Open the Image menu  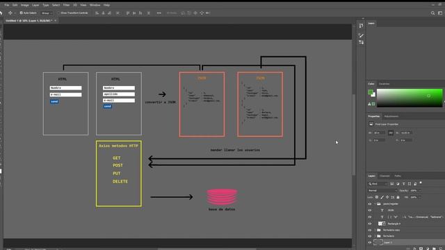(25, 5)
